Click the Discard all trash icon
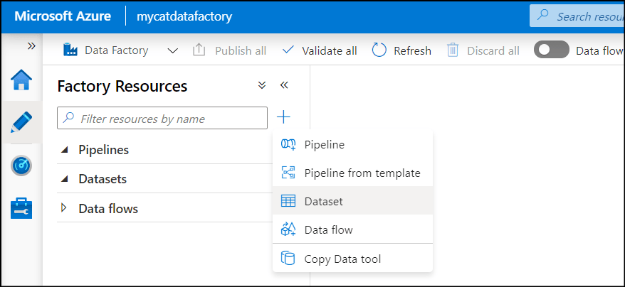The width and height of the screenshot is (625, 287). coord(453,50)
